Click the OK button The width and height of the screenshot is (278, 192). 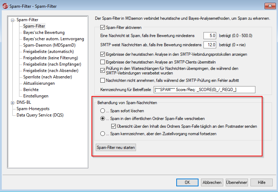point(187,182)
